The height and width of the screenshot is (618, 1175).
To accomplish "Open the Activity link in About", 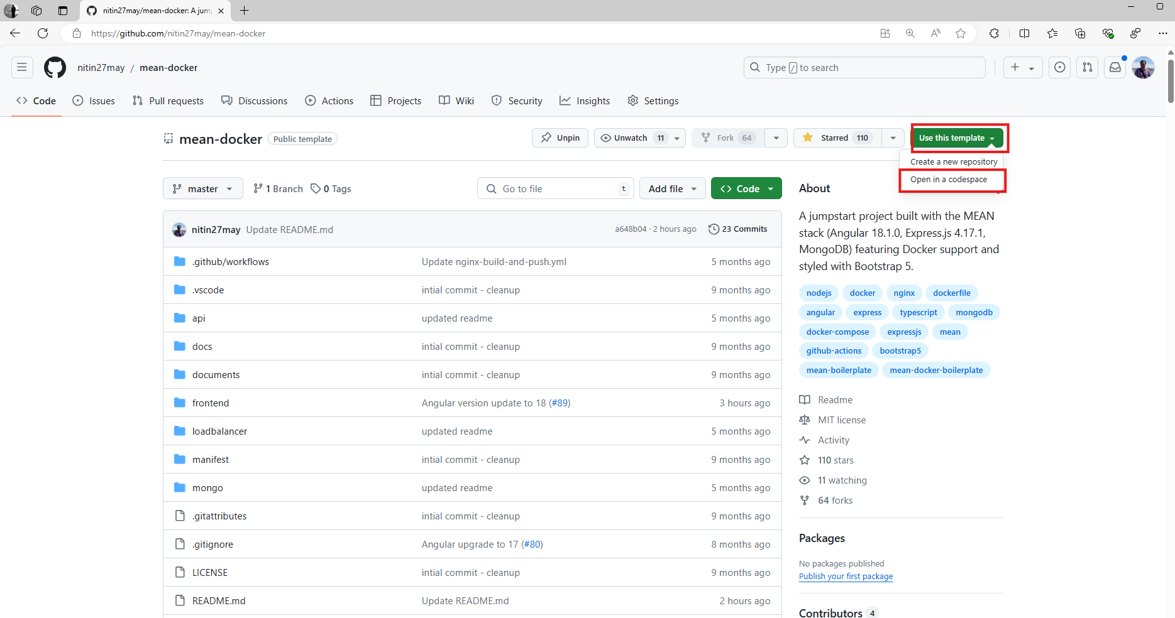I will tap(834, 440).
